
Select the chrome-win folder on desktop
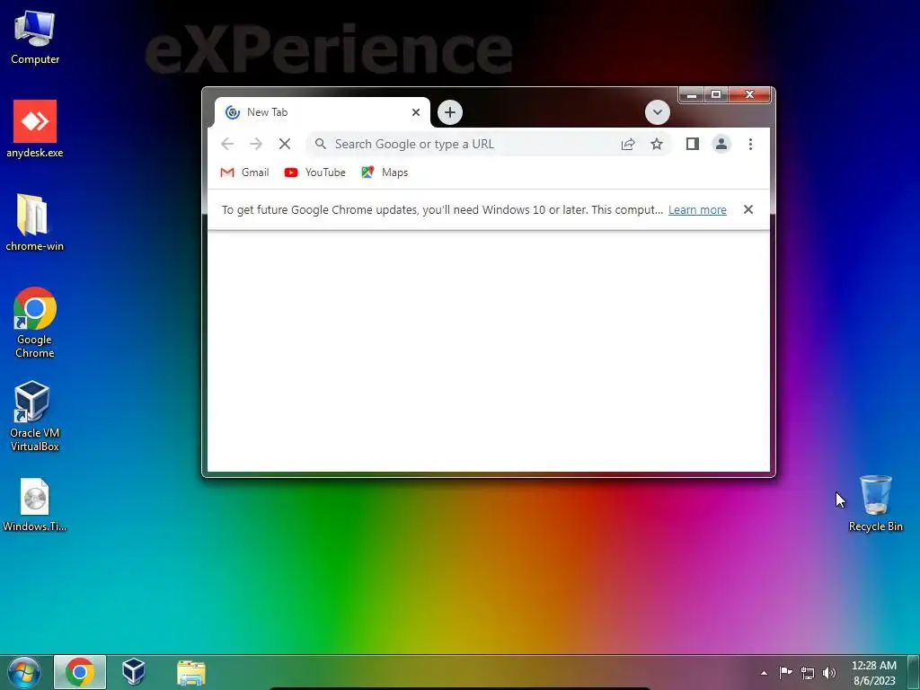[35, 223]
